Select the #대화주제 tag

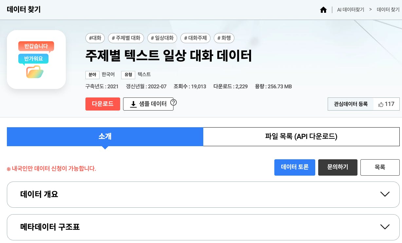(195, 38)
